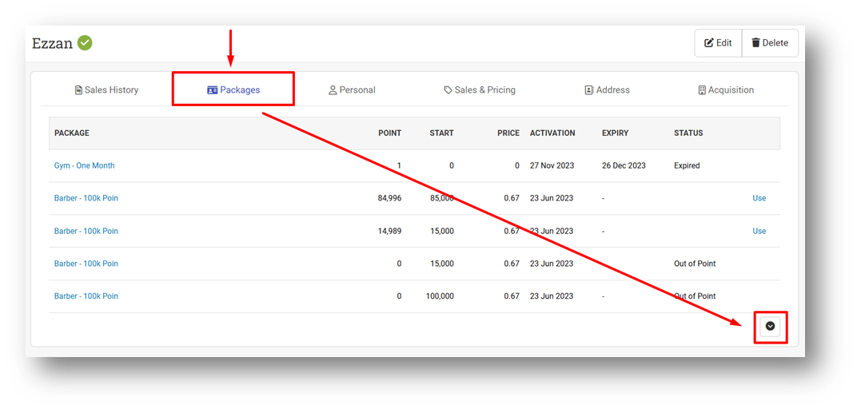Click the ACTIVATION column header

tap(552, 133)
